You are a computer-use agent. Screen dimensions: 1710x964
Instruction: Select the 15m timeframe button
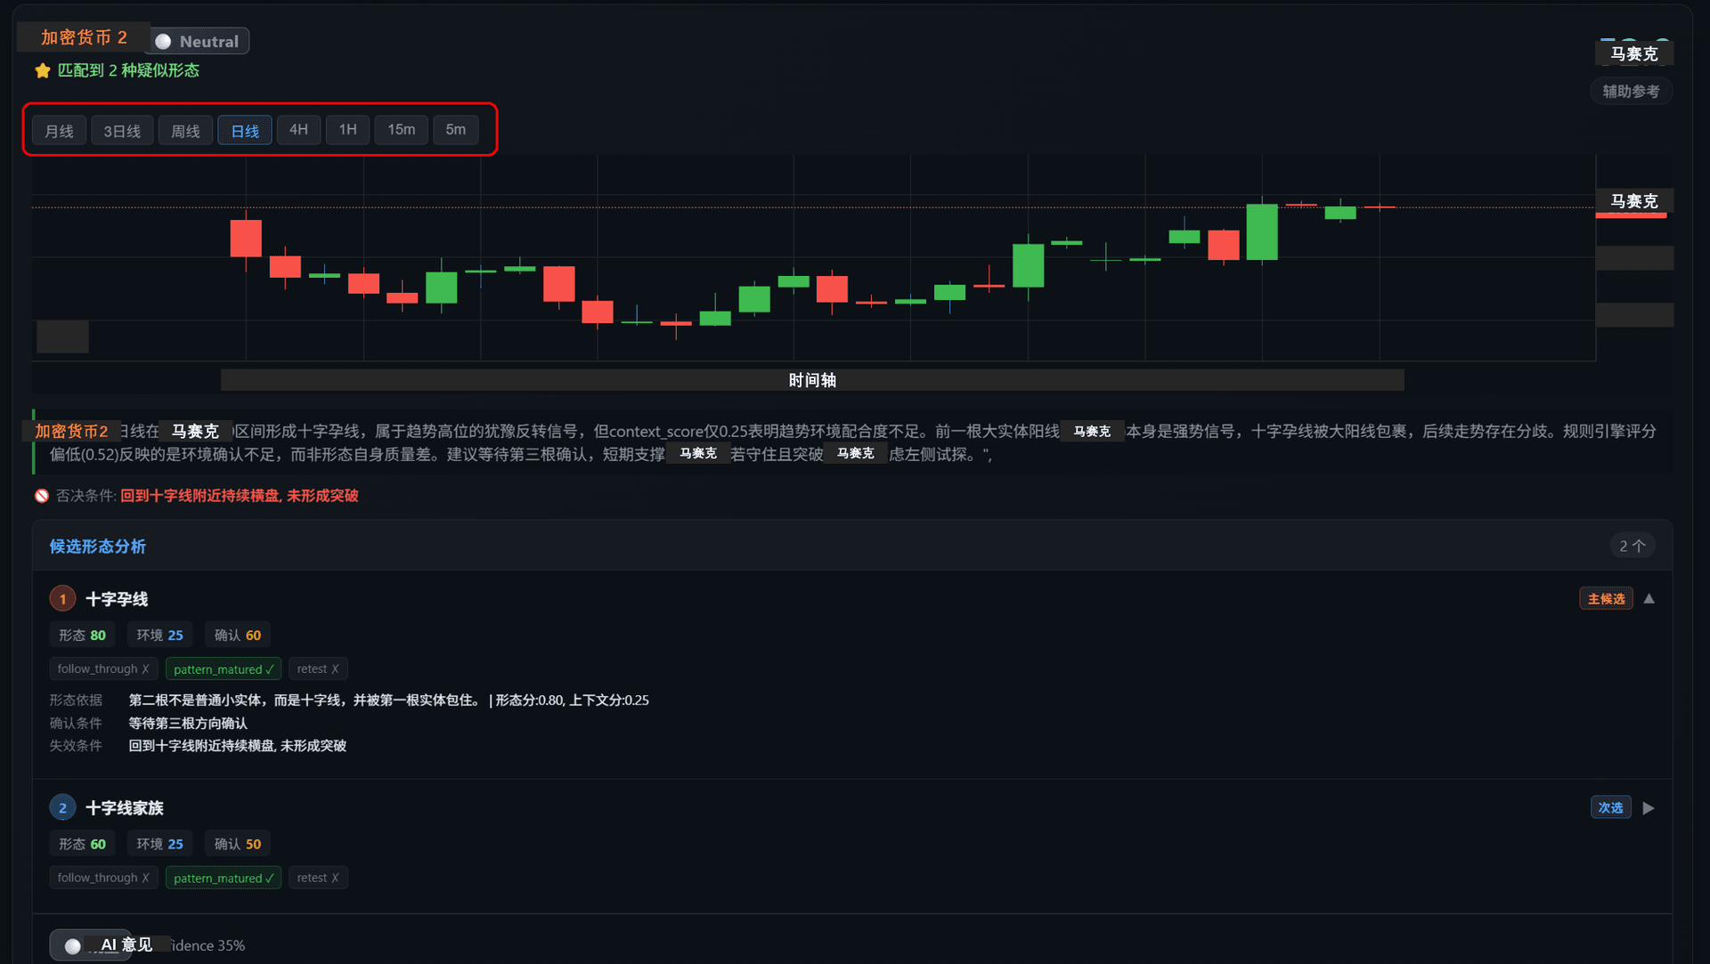tap(401, 130)
